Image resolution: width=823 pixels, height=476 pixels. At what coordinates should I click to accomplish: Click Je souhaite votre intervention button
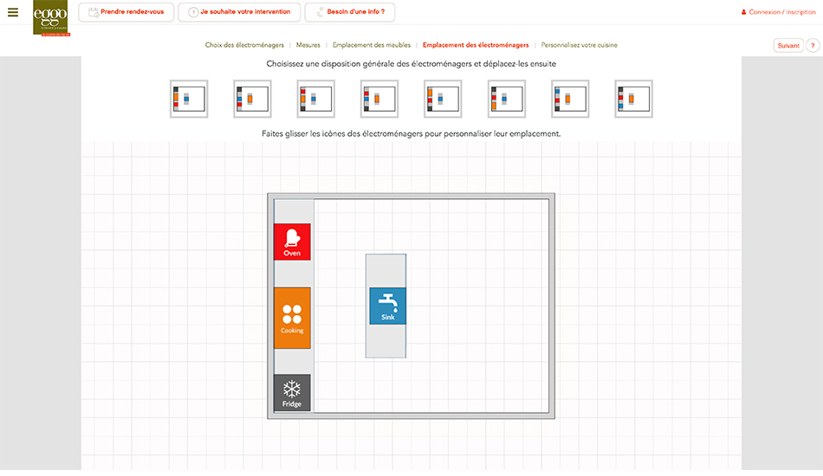(x=240, y=12)
